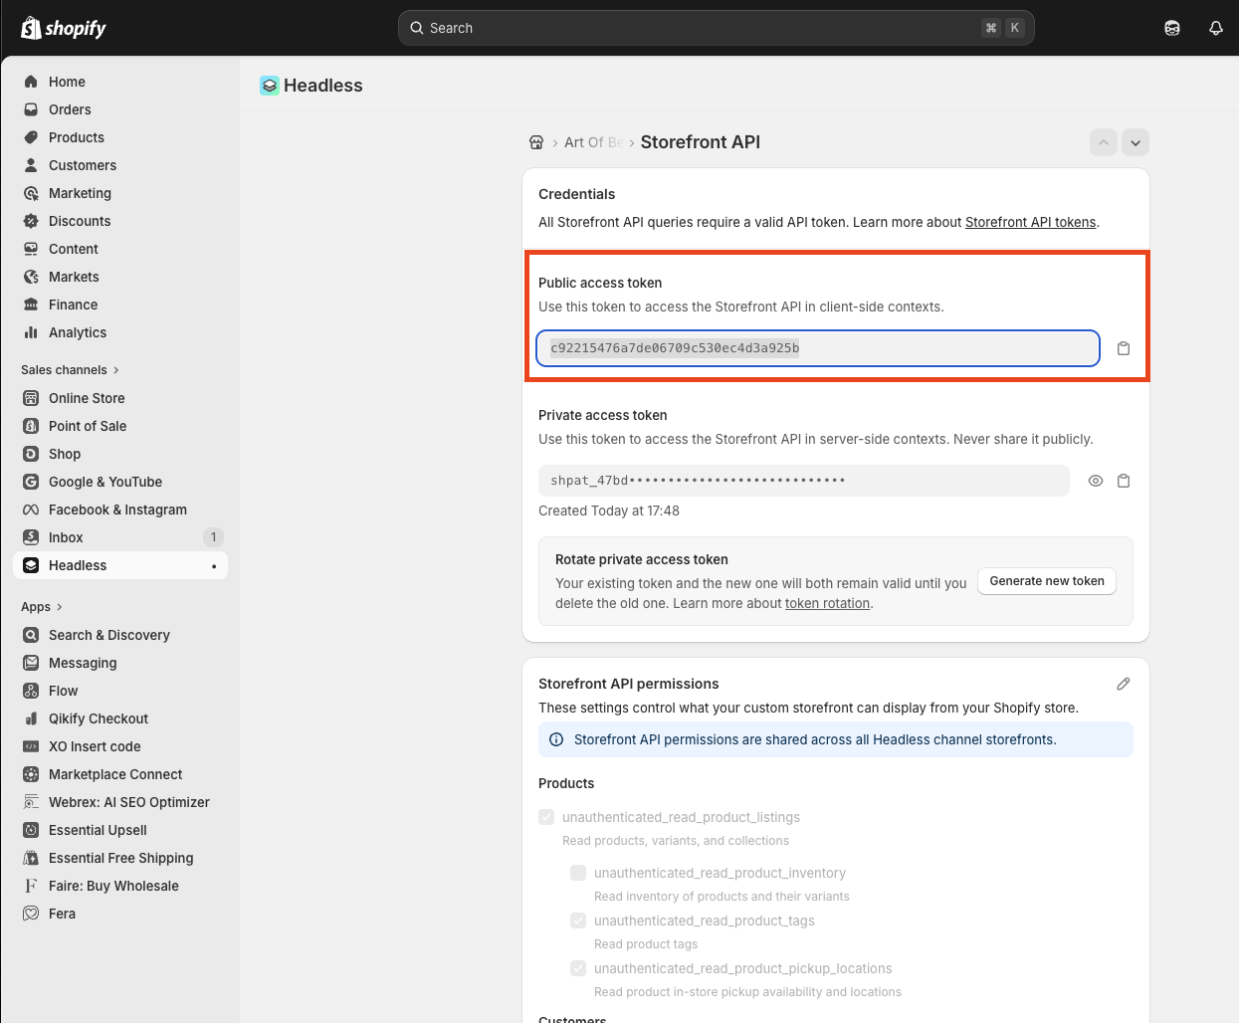Viewport: 1239px width, 1023px height.
Task: Open XO Insert code app
Action: click(120, 746)
